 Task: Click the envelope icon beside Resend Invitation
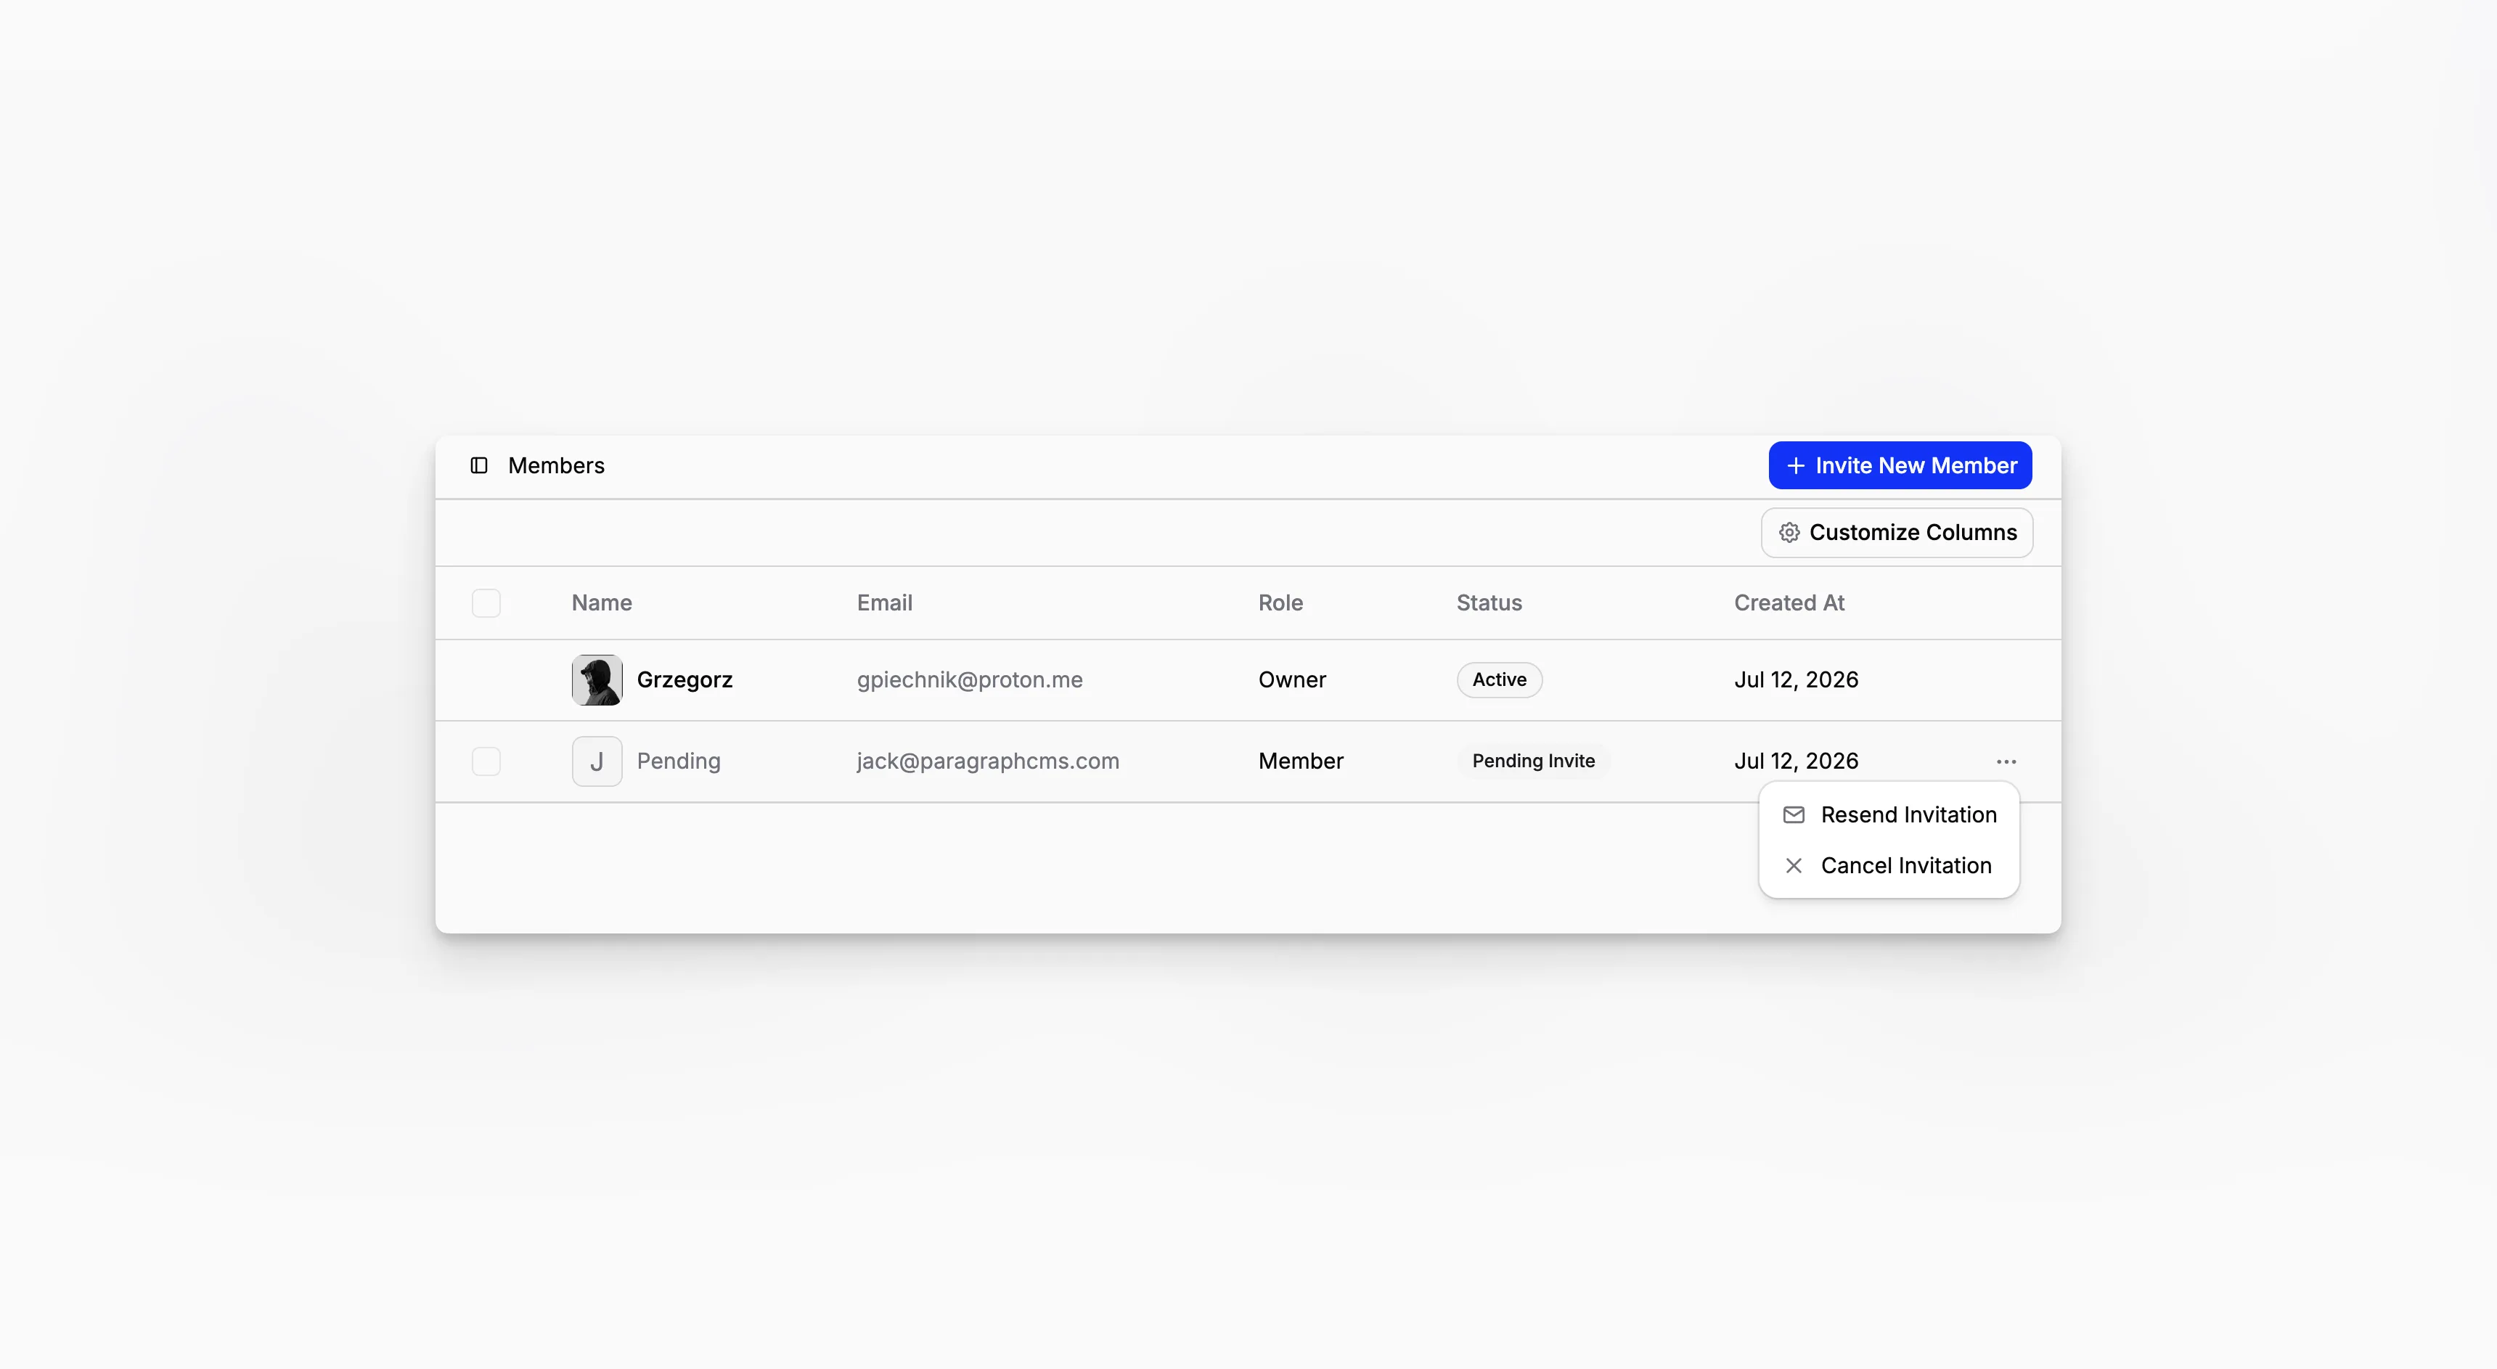click(x=1793, y=814)
